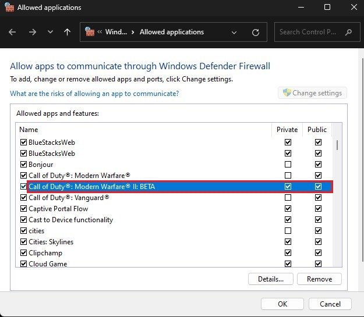364x317 pixels.
Task: Click the Forward navigation arrow
Action: (x=32, y=33)
